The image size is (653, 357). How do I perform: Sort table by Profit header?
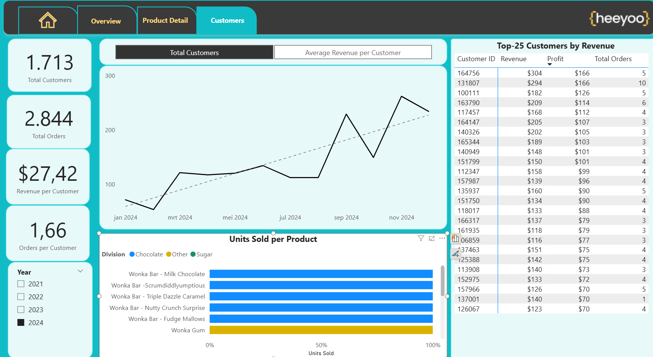[555, 59]
